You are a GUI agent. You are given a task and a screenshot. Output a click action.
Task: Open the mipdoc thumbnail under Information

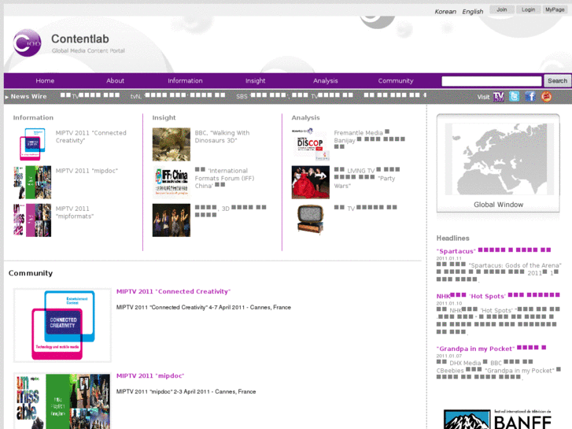coord(32,182)
